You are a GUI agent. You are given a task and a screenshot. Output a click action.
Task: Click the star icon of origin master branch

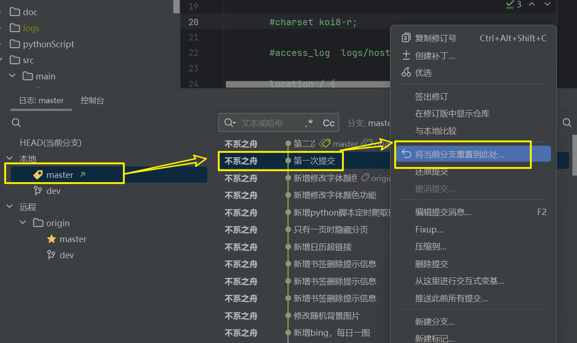tap(51, 239)
